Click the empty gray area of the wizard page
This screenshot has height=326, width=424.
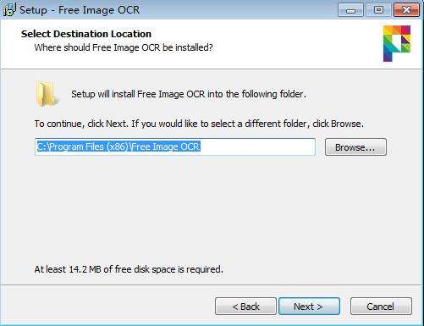(212, 212)
